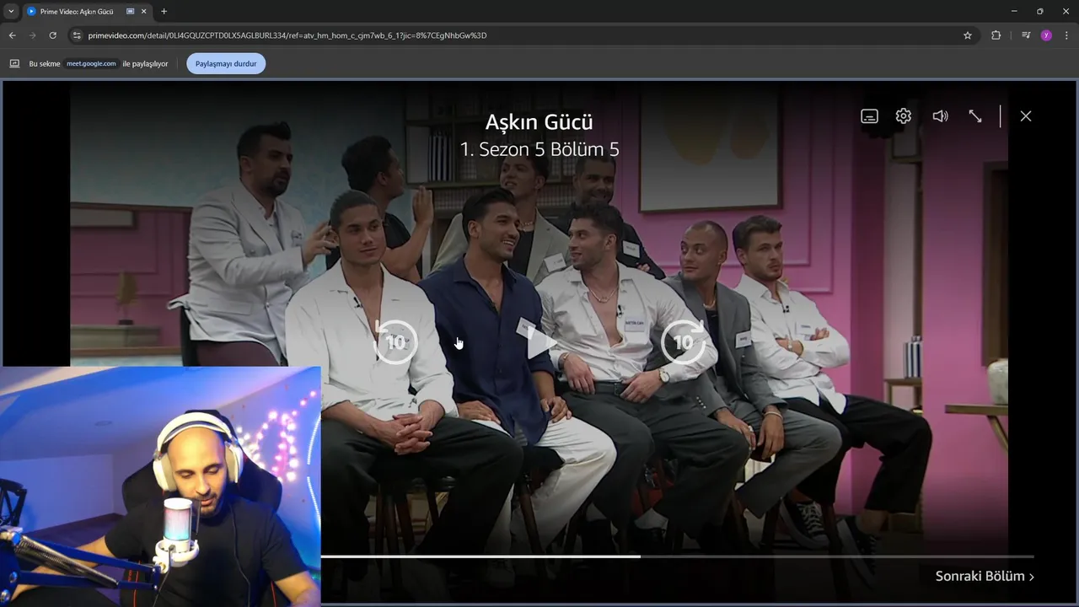Close the Prime Video tab
This screenshot has width=1079, height=607.
pyautogui.click(x=146, y=11)
